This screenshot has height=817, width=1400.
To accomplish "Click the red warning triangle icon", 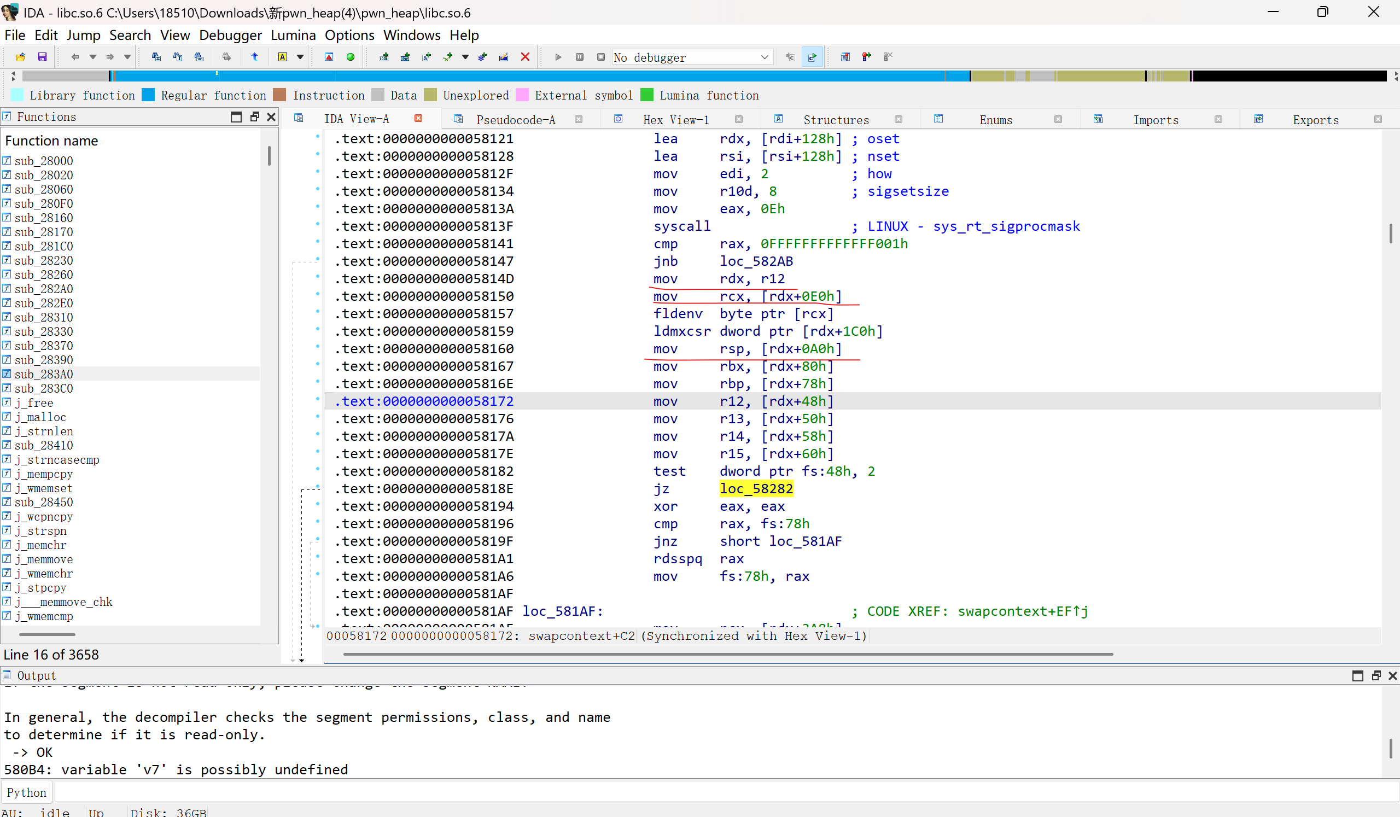I will pos(329,57).
